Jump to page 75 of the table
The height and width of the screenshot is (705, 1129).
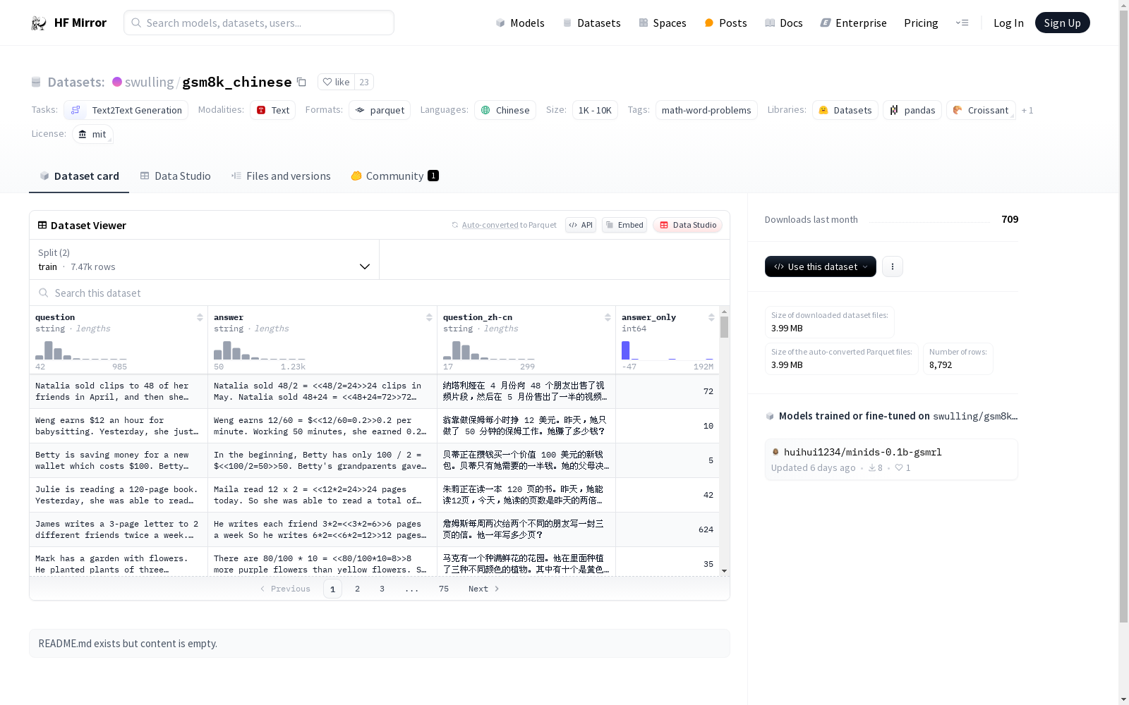[444, 589]
